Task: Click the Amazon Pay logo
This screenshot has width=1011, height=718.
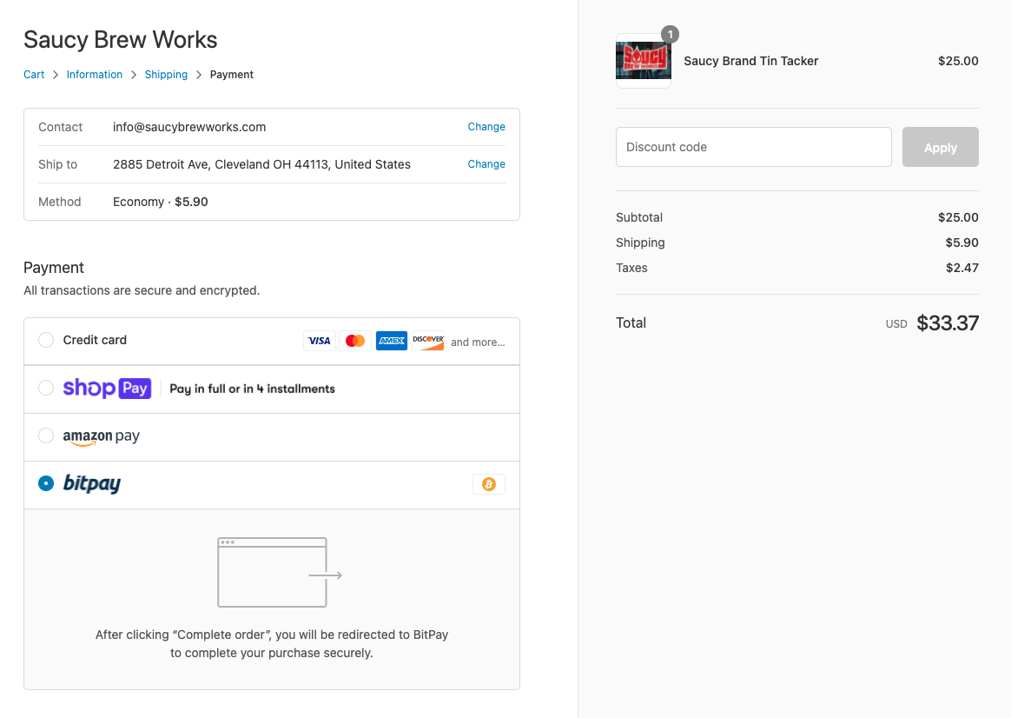Action: click(x=102, y=436)
